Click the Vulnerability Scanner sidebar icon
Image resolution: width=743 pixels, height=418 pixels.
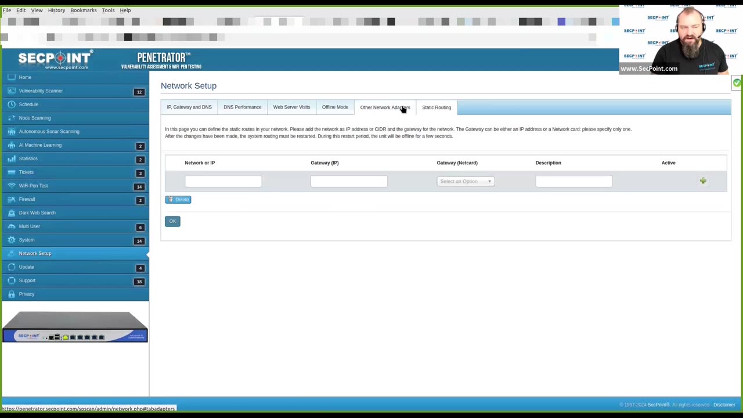click(11, 91)
